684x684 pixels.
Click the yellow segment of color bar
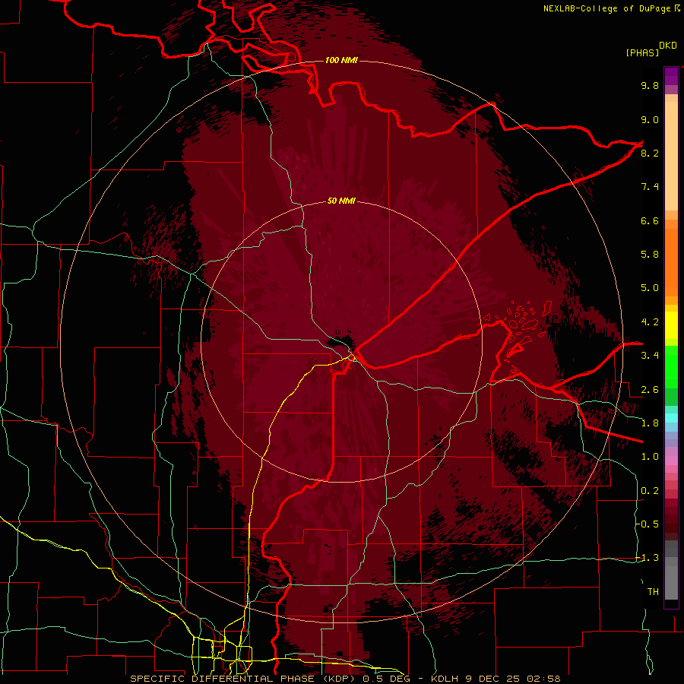click(671, 325)
